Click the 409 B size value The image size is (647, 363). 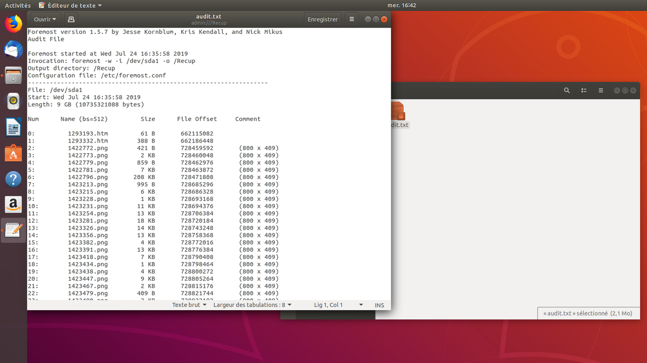pyautogui.click(x=146, y=293)
